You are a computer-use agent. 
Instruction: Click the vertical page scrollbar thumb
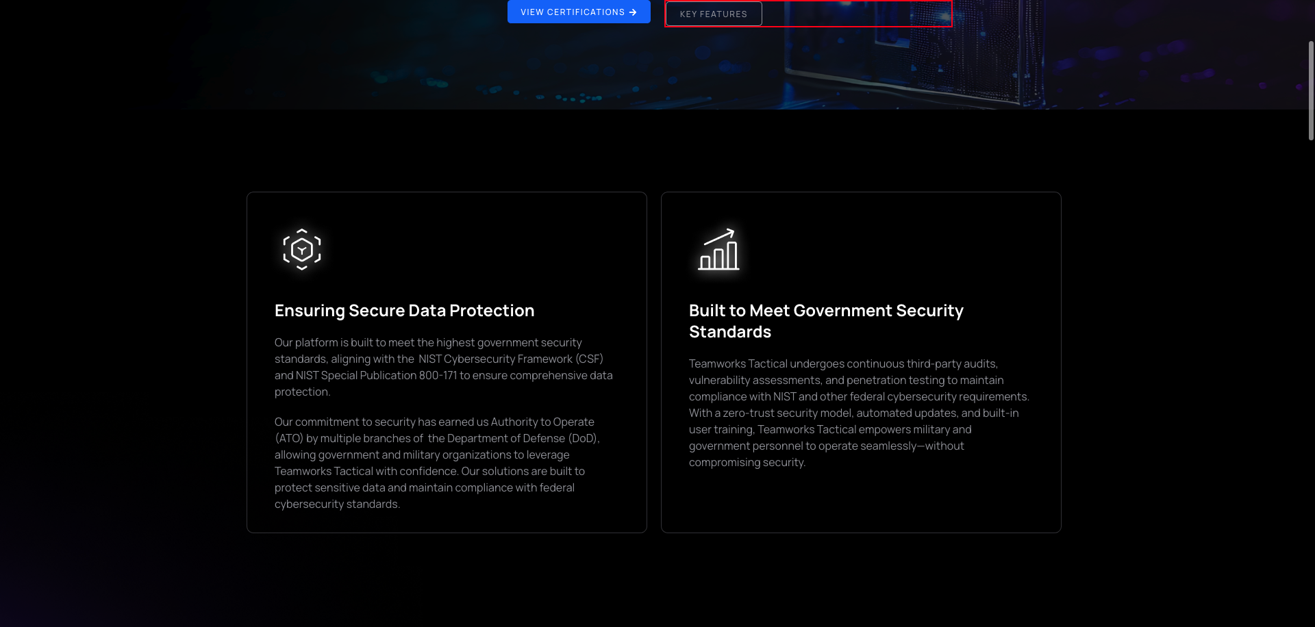coord(1311,89)
